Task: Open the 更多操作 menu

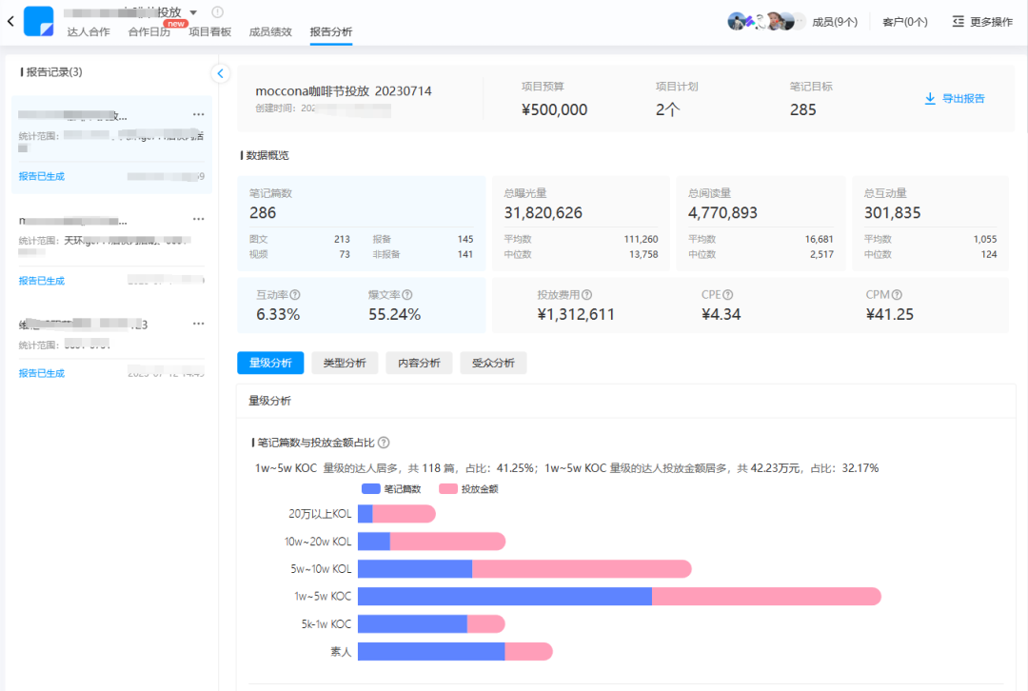Action: (982, 22)
